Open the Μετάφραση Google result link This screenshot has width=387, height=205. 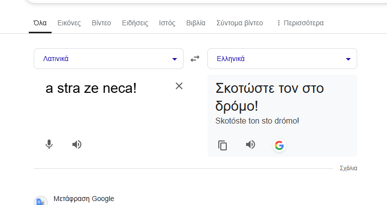[83, 199]
